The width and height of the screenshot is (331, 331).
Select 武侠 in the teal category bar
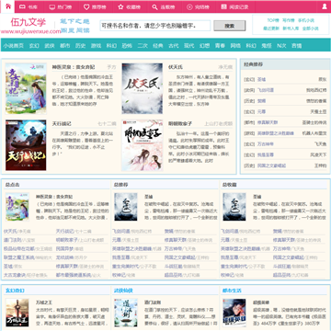(50, 46)
